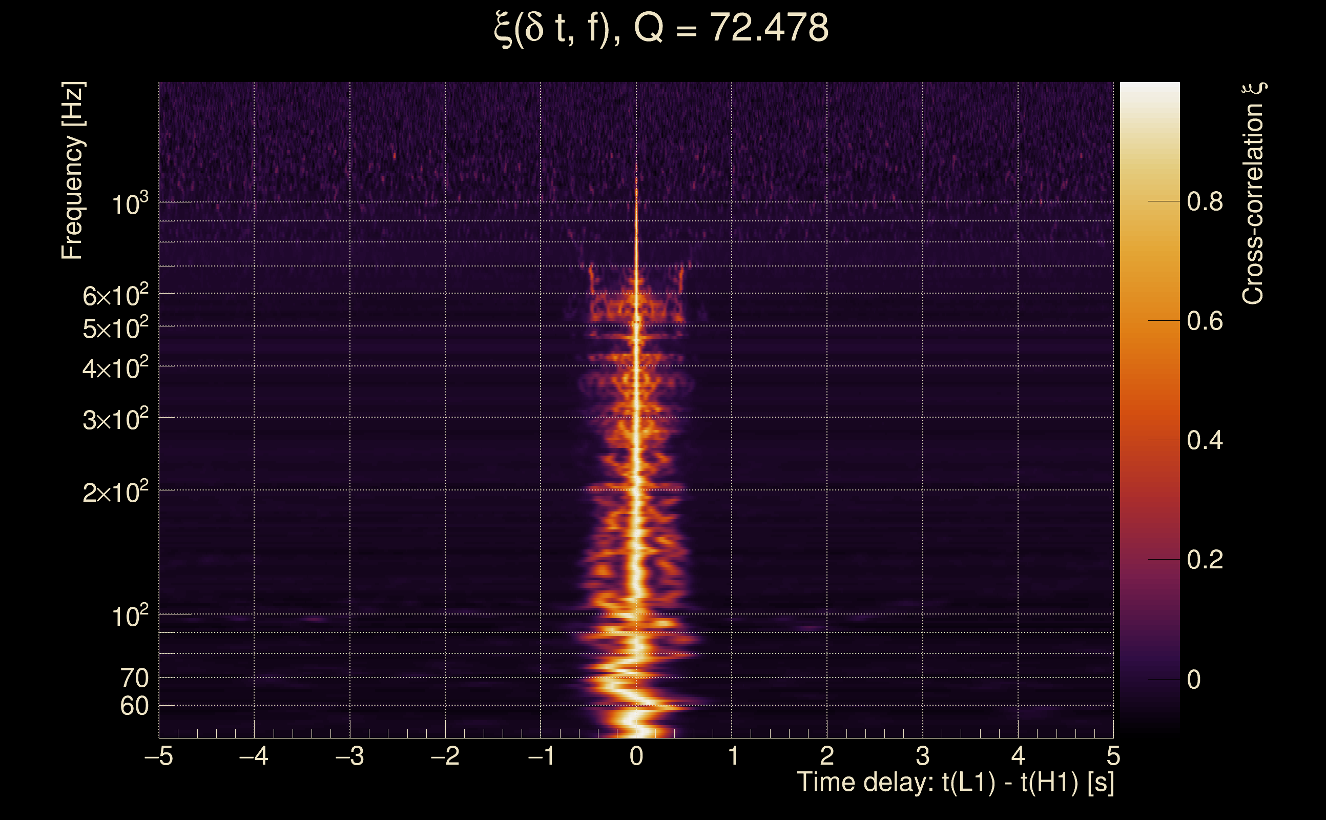Image resolution: width=1326 pixels, height=820 pixels.
Task: Click the 60 Hz tick label
Action: point(134,706)
